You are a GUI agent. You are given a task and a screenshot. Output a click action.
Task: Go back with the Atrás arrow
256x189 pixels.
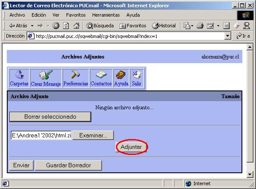[x=18, y=26]
